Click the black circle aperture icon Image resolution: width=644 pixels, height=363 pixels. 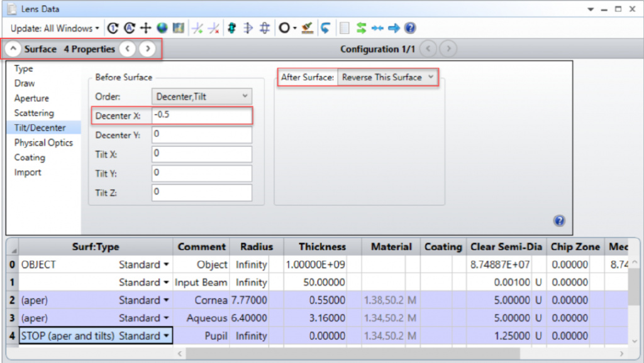(x=284, y=28)
